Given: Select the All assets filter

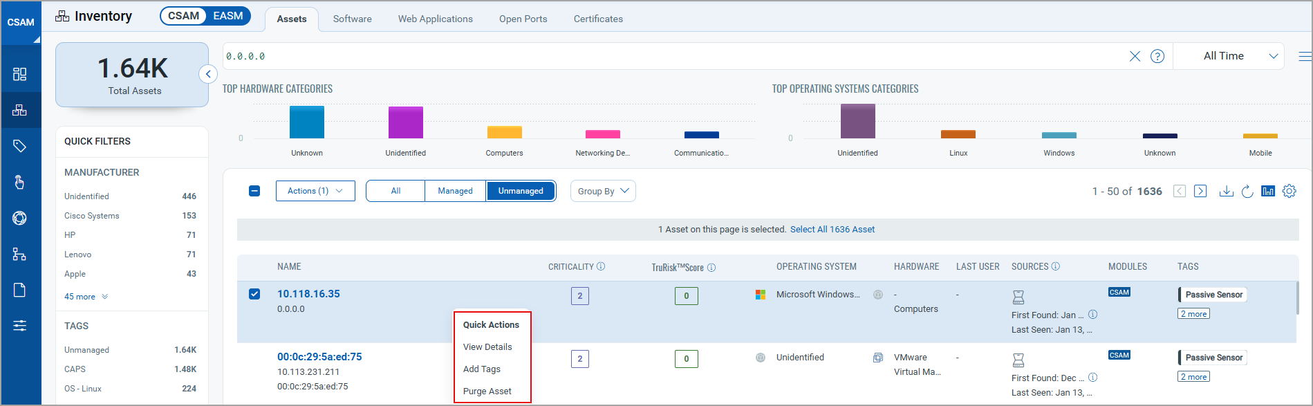Looking at the screenshot, I should coord(395,191).
